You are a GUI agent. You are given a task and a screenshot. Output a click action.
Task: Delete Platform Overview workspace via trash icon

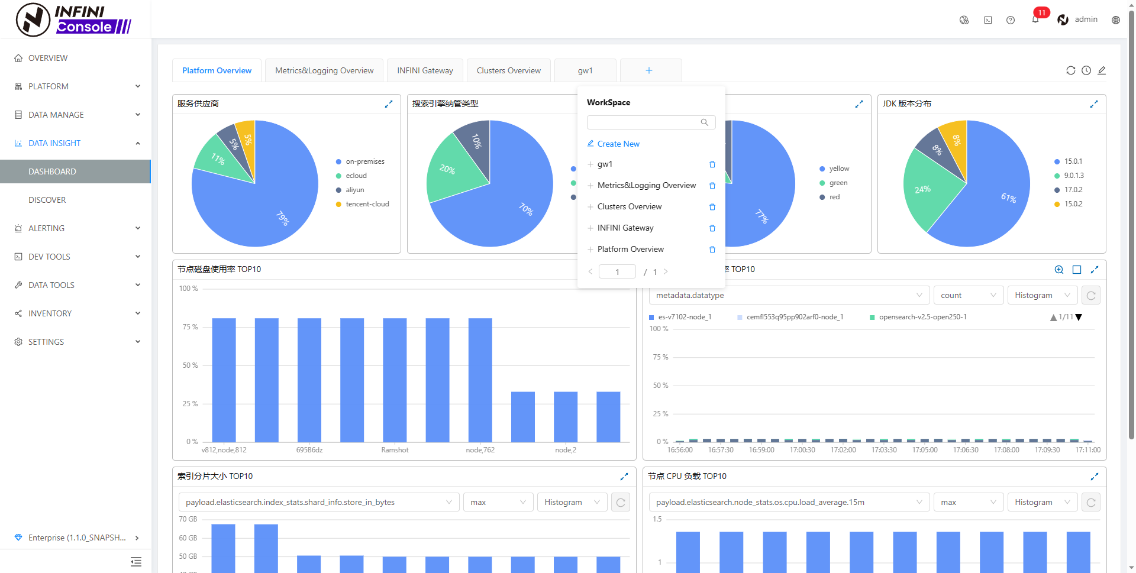(712, 250)
